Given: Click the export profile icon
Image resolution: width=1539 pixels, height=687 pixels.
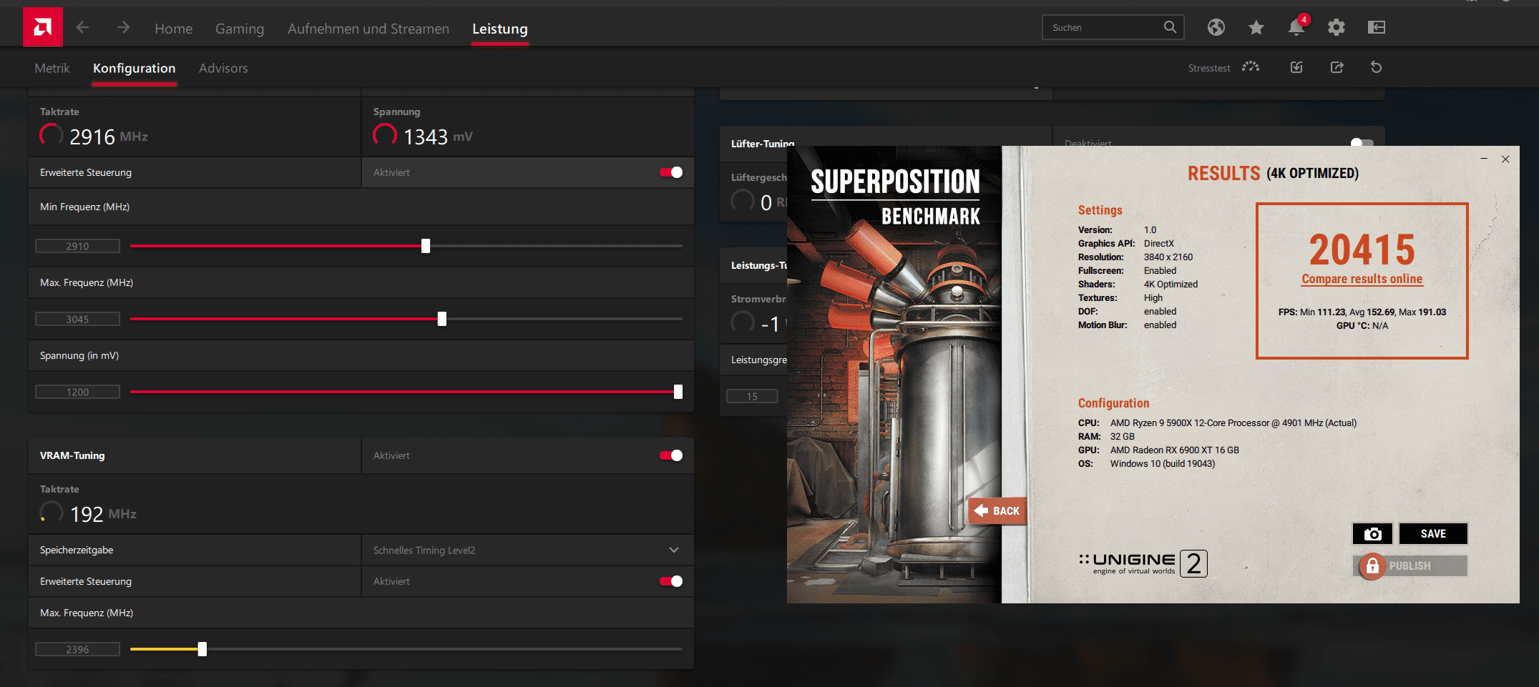Looking at the screenshot, I should tap(1337, 67).
